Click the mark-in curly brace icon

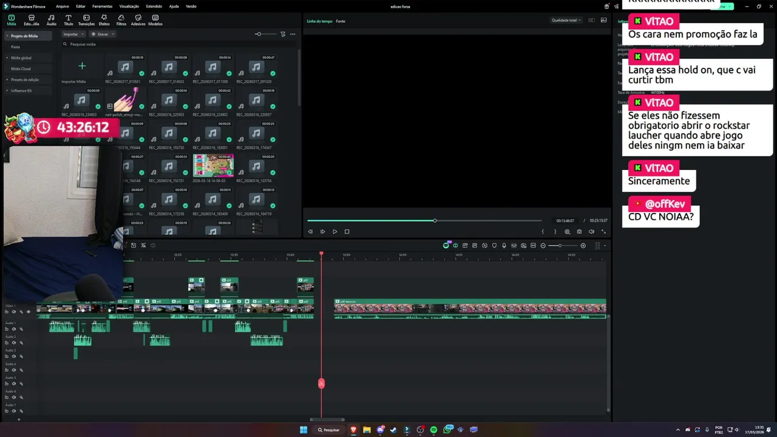click(x=543, y=231)
